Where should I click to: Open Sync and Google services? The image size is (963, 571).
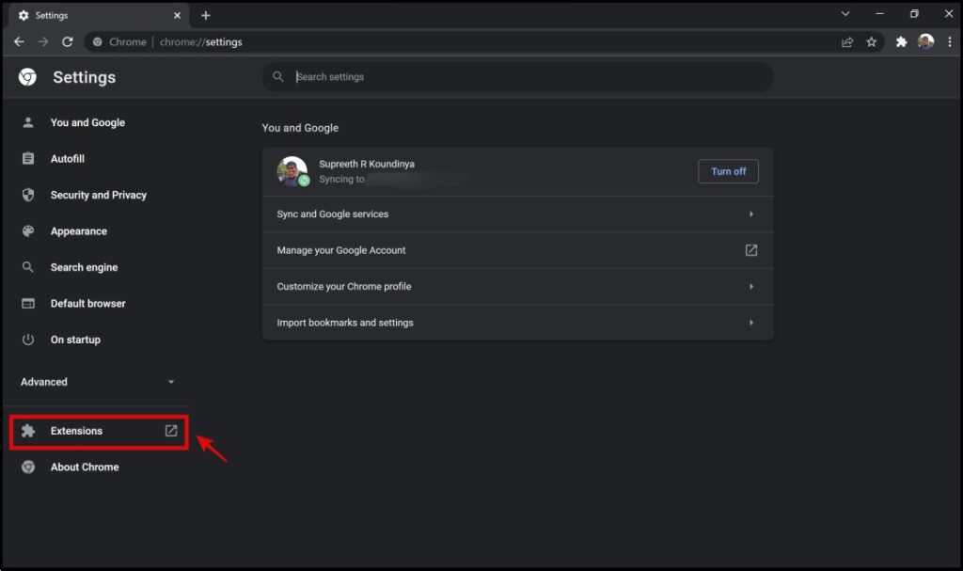click(x=518, y=214)
